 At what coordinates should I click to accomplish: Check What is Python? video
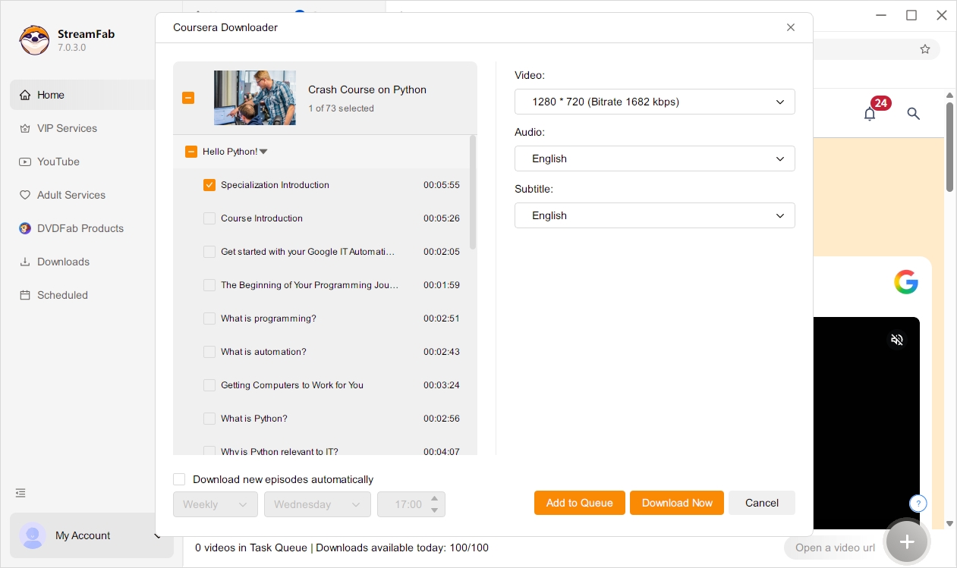[x=209, y=419]
